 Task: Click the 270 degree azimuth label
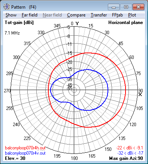[x=7, y=91]
